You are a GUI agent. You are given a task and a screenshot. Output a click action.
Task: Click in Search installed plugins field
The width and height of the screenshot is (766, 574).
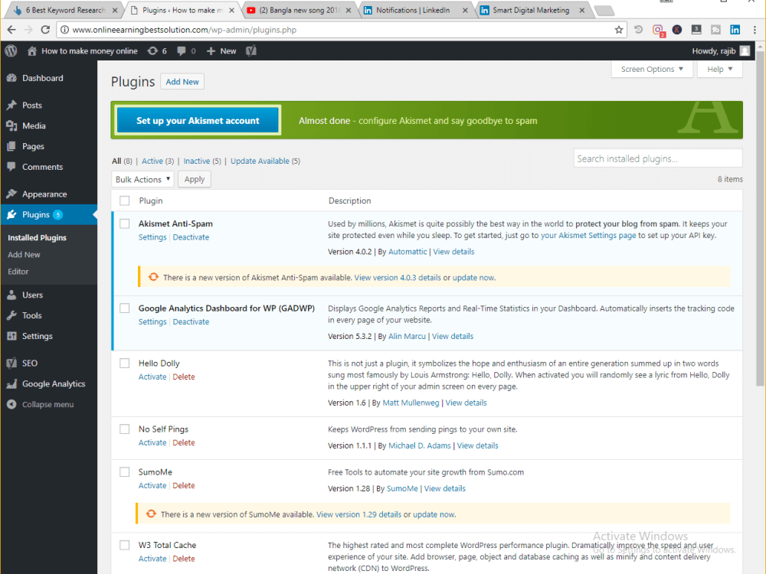pyautogui.click(x=658, y=158)
